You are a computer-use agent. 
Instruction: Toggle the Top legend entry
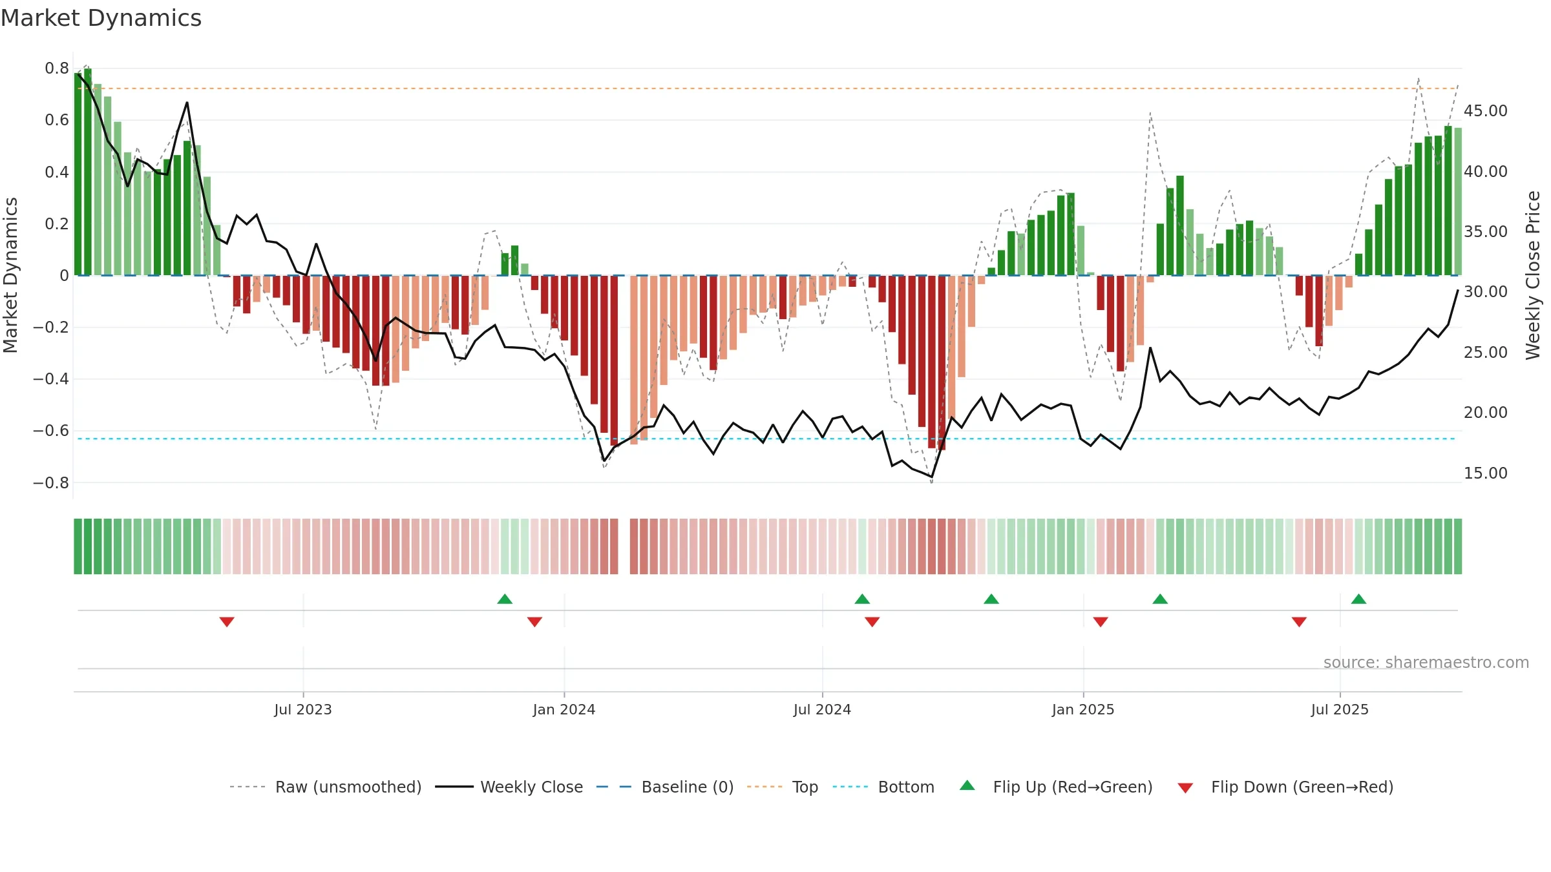(x=783, y=787)
